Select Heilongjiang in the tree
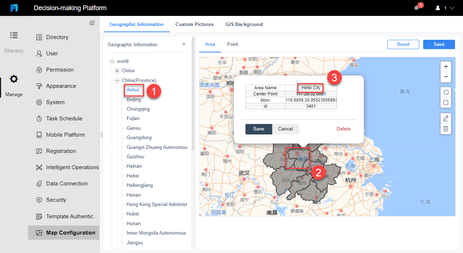The image size is (463, 253). point(140,185)
